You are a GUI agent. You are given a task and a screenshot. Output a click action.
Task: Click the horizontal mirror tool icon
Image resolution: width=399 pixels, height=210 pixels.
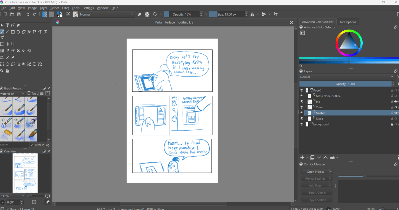tap(252, 14)
